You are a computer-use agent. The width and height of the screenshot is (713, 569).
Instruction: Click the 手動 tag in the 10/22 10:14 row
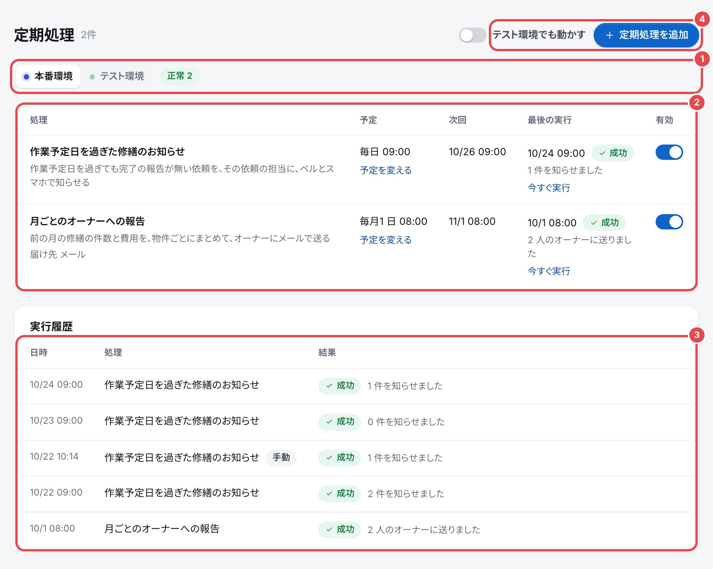[281, 457]
